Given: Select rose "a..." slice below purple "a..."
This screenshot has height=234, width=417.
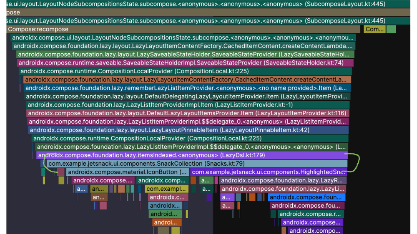Looking at the screenshot, I should (x=227, y=206).
